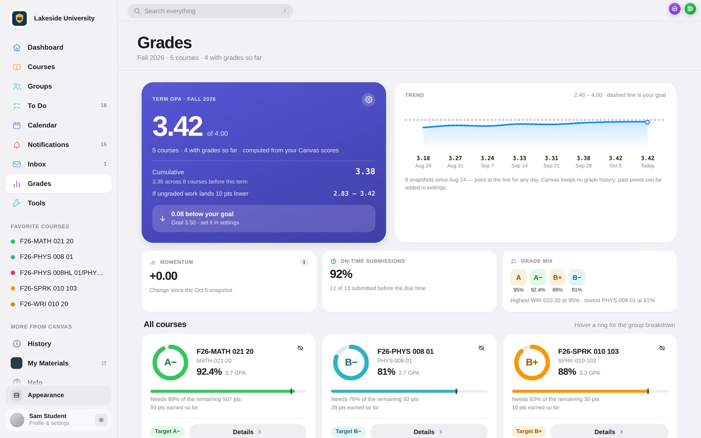Click the MATH course green progress bar
The image size is (701, 438).
pyautogui.click(x=228, y=391)
